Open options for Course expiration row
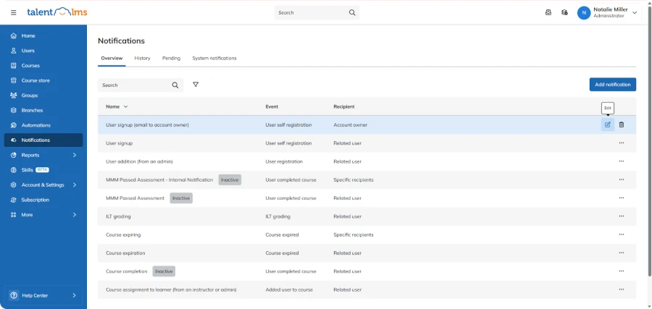 pos(622,253)
